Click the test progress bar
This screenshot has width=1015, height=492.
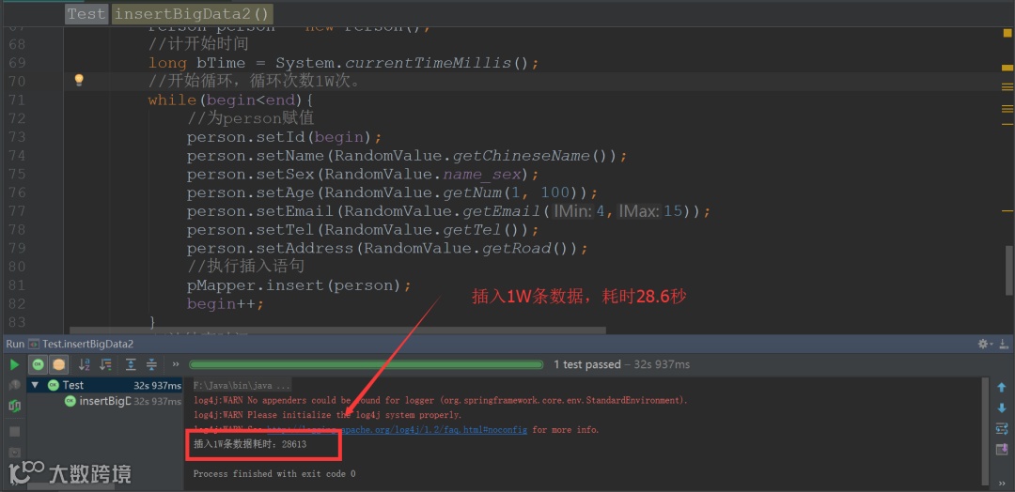tap(367, 364)
